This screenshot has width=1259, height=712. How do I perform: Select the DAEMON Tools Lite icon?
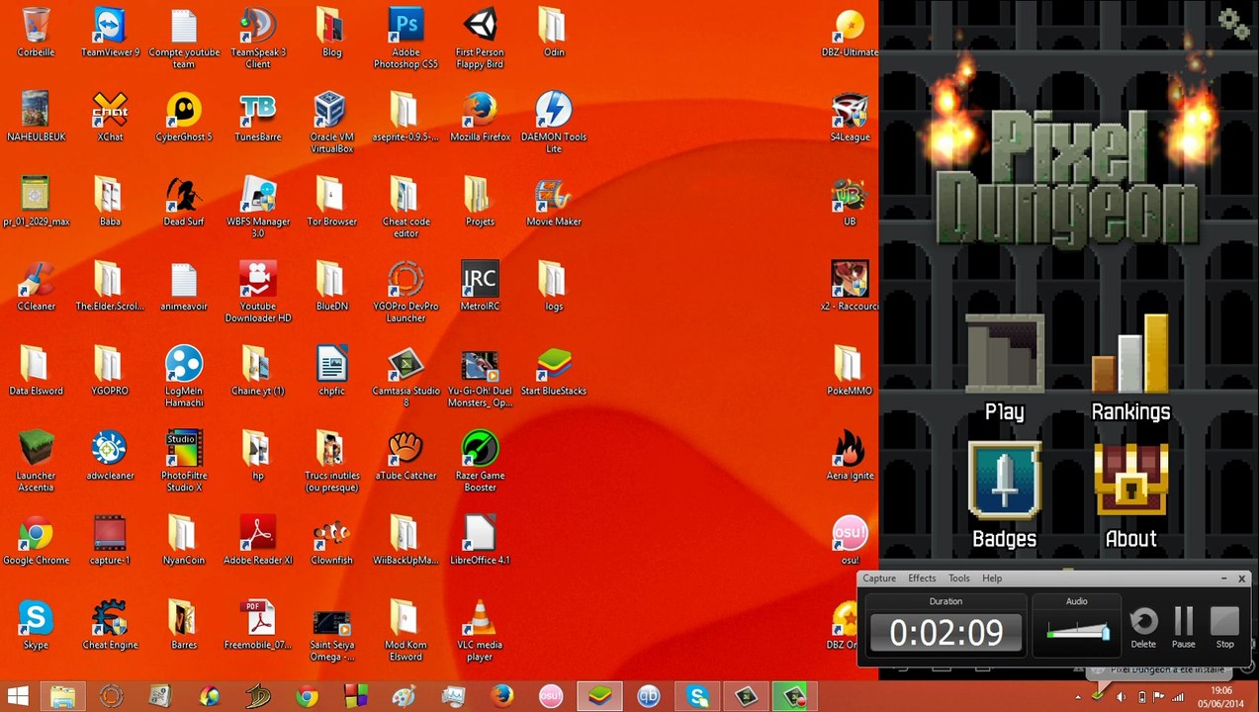pyautogui.click(x=554, y=111)
